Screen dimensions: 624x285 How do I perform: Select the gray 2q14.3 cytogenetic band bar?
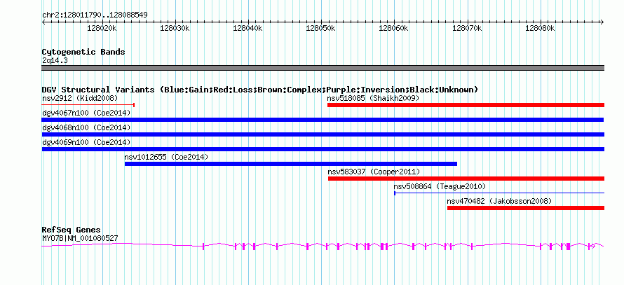pos(323,68)
